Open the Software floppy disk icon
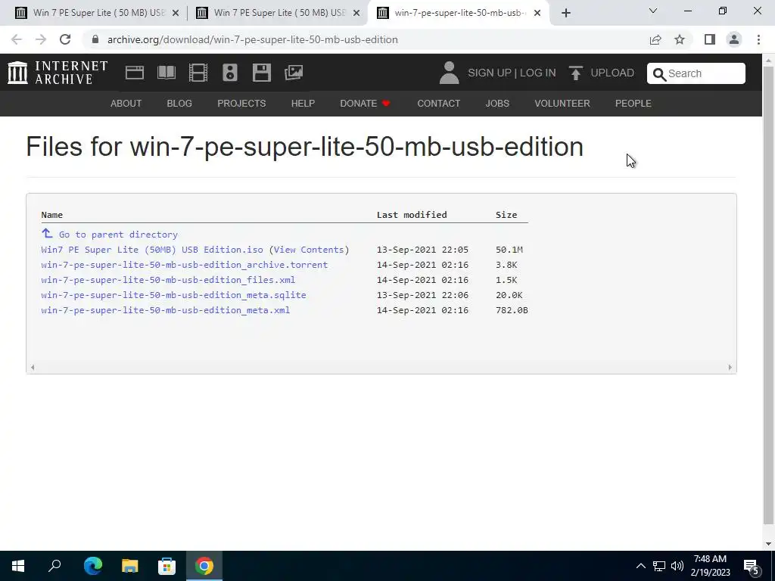The image size is (775, 581). pos(261,73)
